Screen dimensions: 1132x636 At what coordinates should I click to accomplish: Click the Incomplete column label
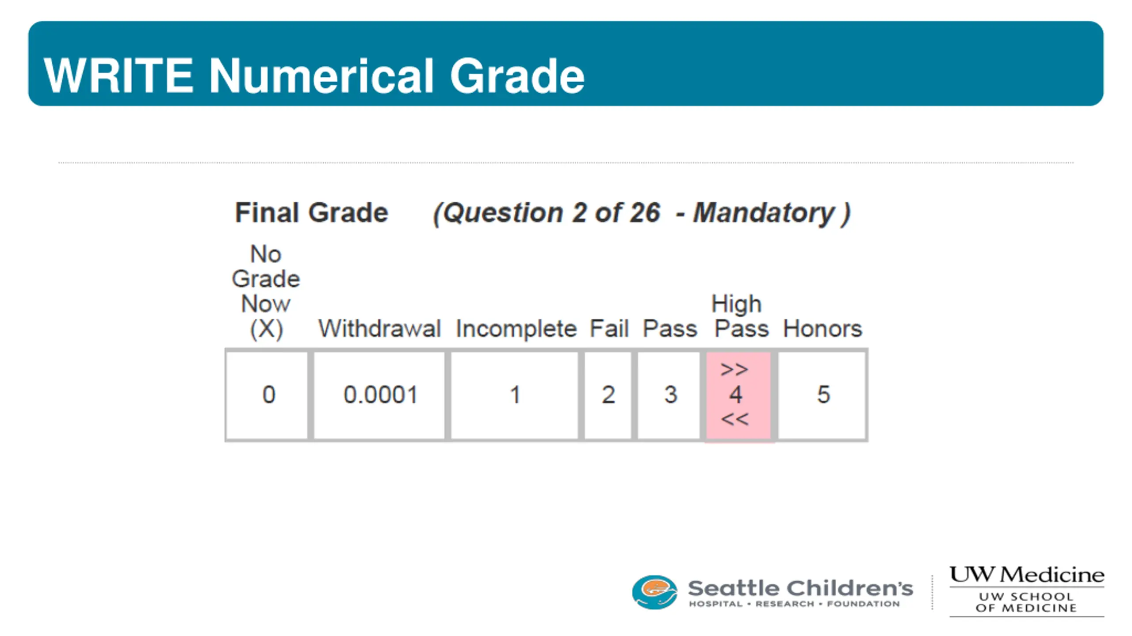[516, 329]
